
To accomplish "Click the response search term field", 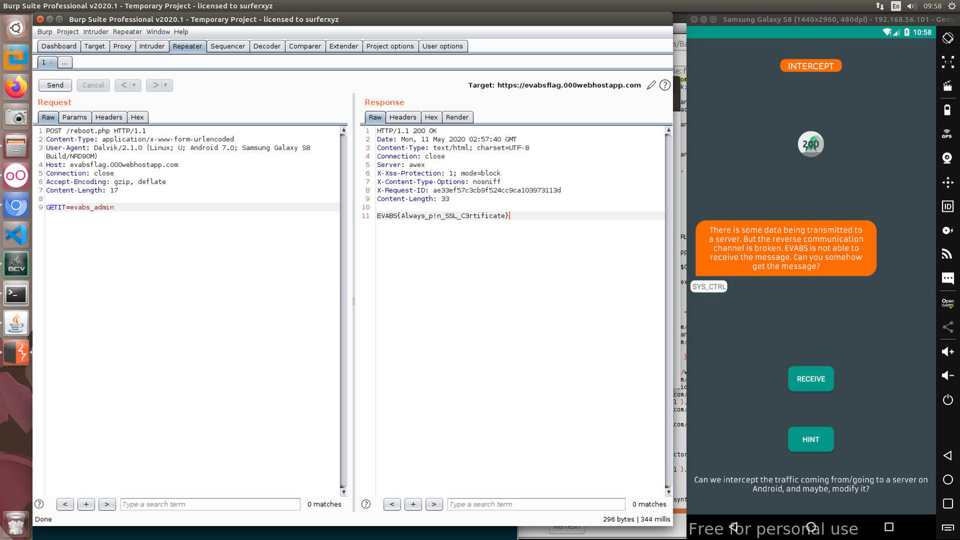I will (x=535, y=504).
